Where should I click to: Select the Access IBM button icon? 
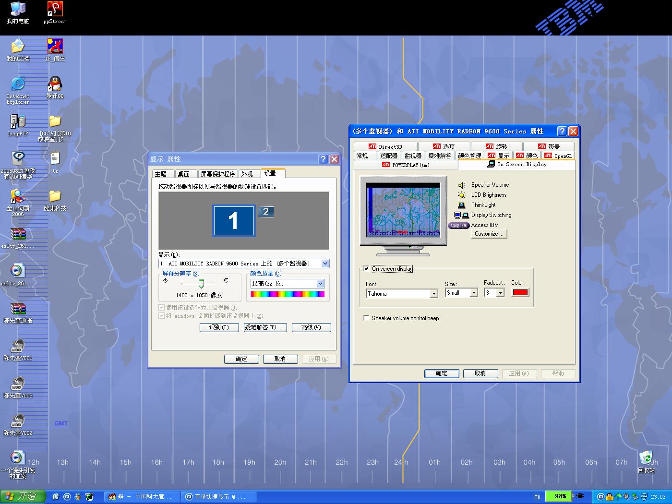pyautogui.click(x=458, y=226)
